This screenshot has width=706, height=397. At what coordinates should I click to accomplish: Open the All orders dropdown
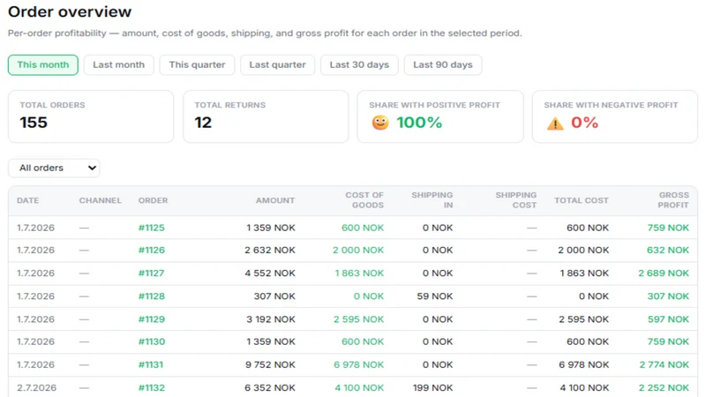[54, 168]
